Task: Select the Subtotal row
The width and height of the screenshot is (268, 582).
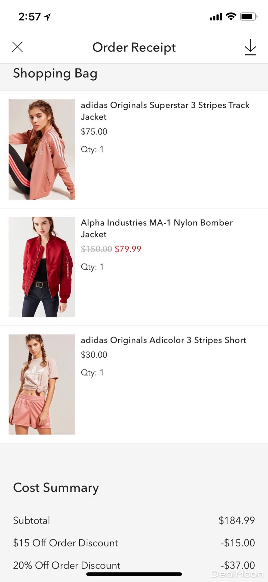Action: pos(134,521)
